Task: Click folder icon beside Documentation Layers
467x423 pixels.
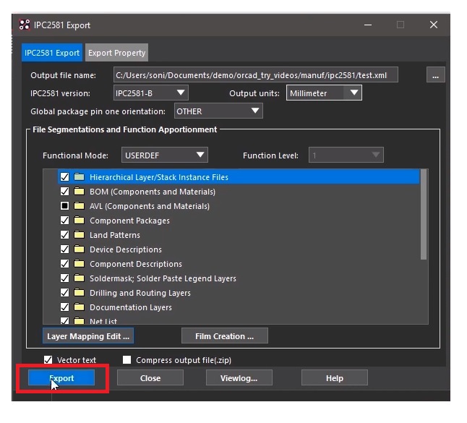Action: tap(80, 307)
